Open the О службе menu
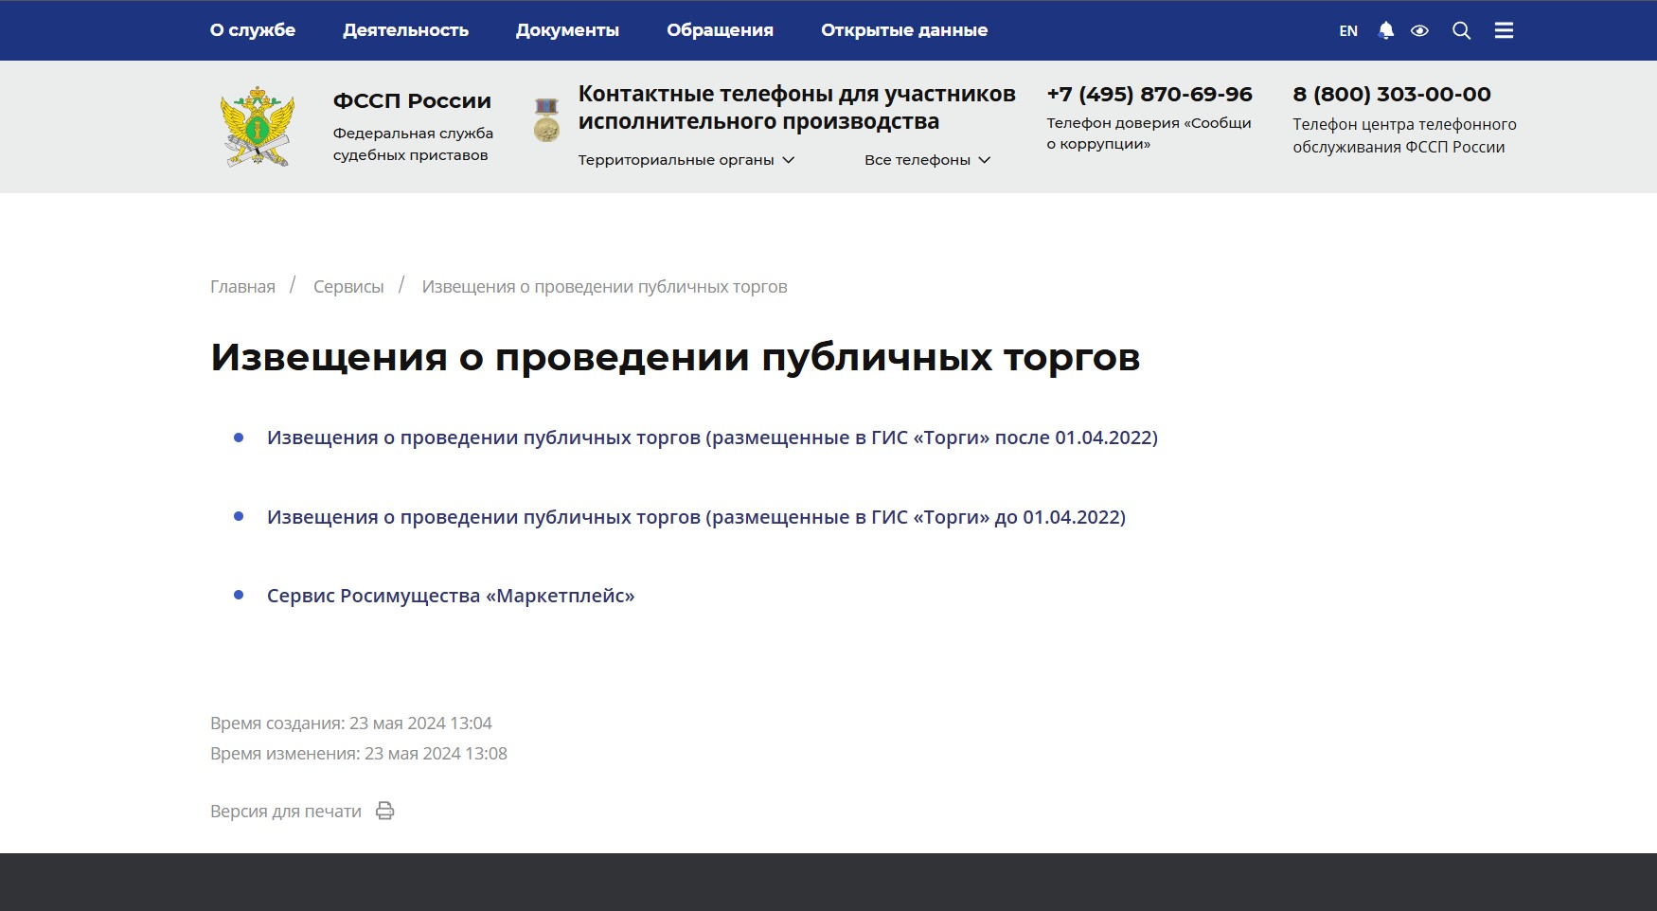The width and height of the screenshot is (1657, 911). pyautogui.click(x=253, y=30)
